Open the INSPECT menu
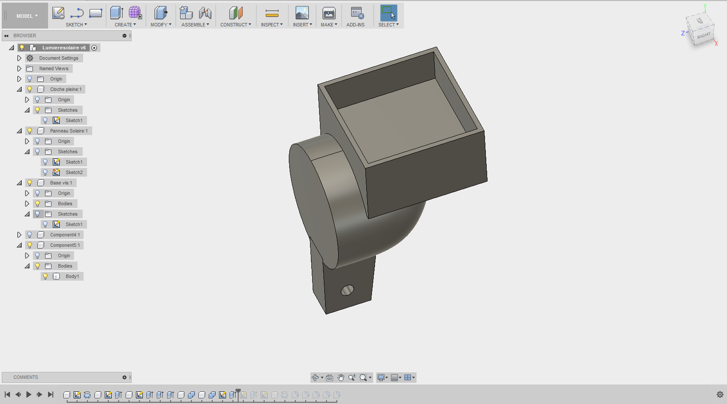Viewport: 727px width, 404px height. point(271,25)
